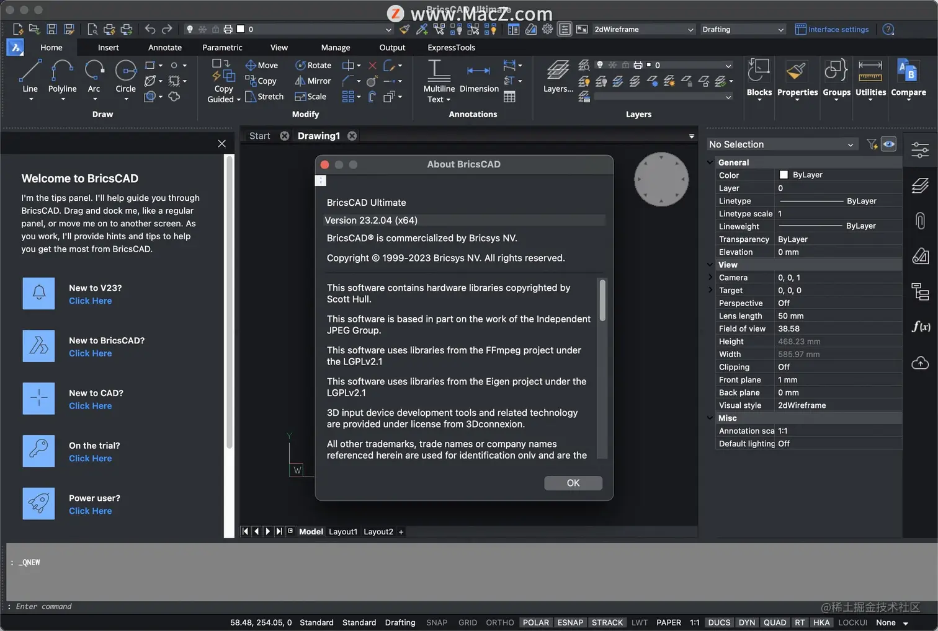Screen dimensions: 938x631
Task: Select the Circle tool
Action: tap(125, 76)
